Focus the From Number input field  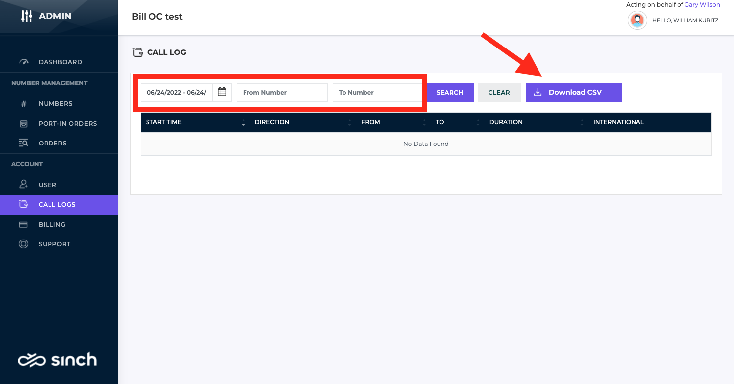[x=282, y=93]
